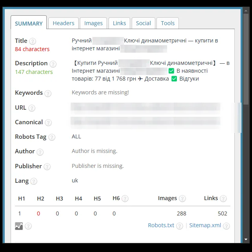Click the question mark next to Lang
252x252 pixels.
point(34,181)
